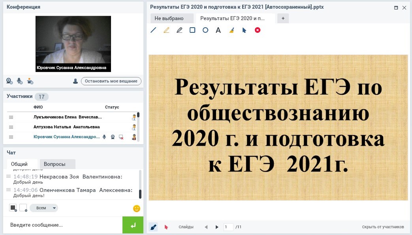This screenshot has height=235, width=412.
Task: Select the straight line drawing tool
Action: point(153,30)
